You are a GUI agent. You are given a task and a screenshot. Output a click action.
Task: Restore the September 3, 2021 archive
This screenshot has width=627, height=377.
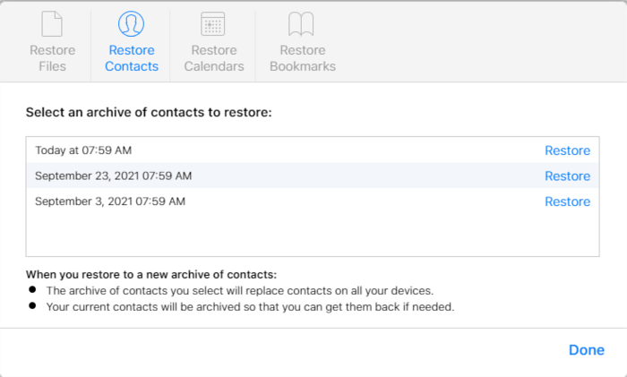567,201
